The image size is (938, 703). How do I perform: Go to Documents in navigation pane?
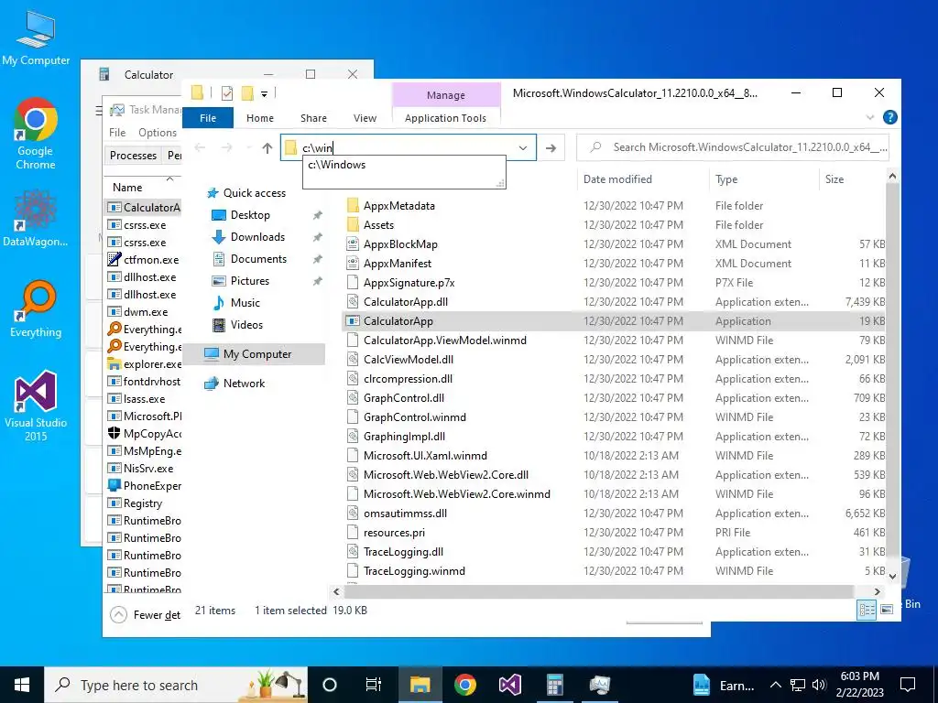258,259
